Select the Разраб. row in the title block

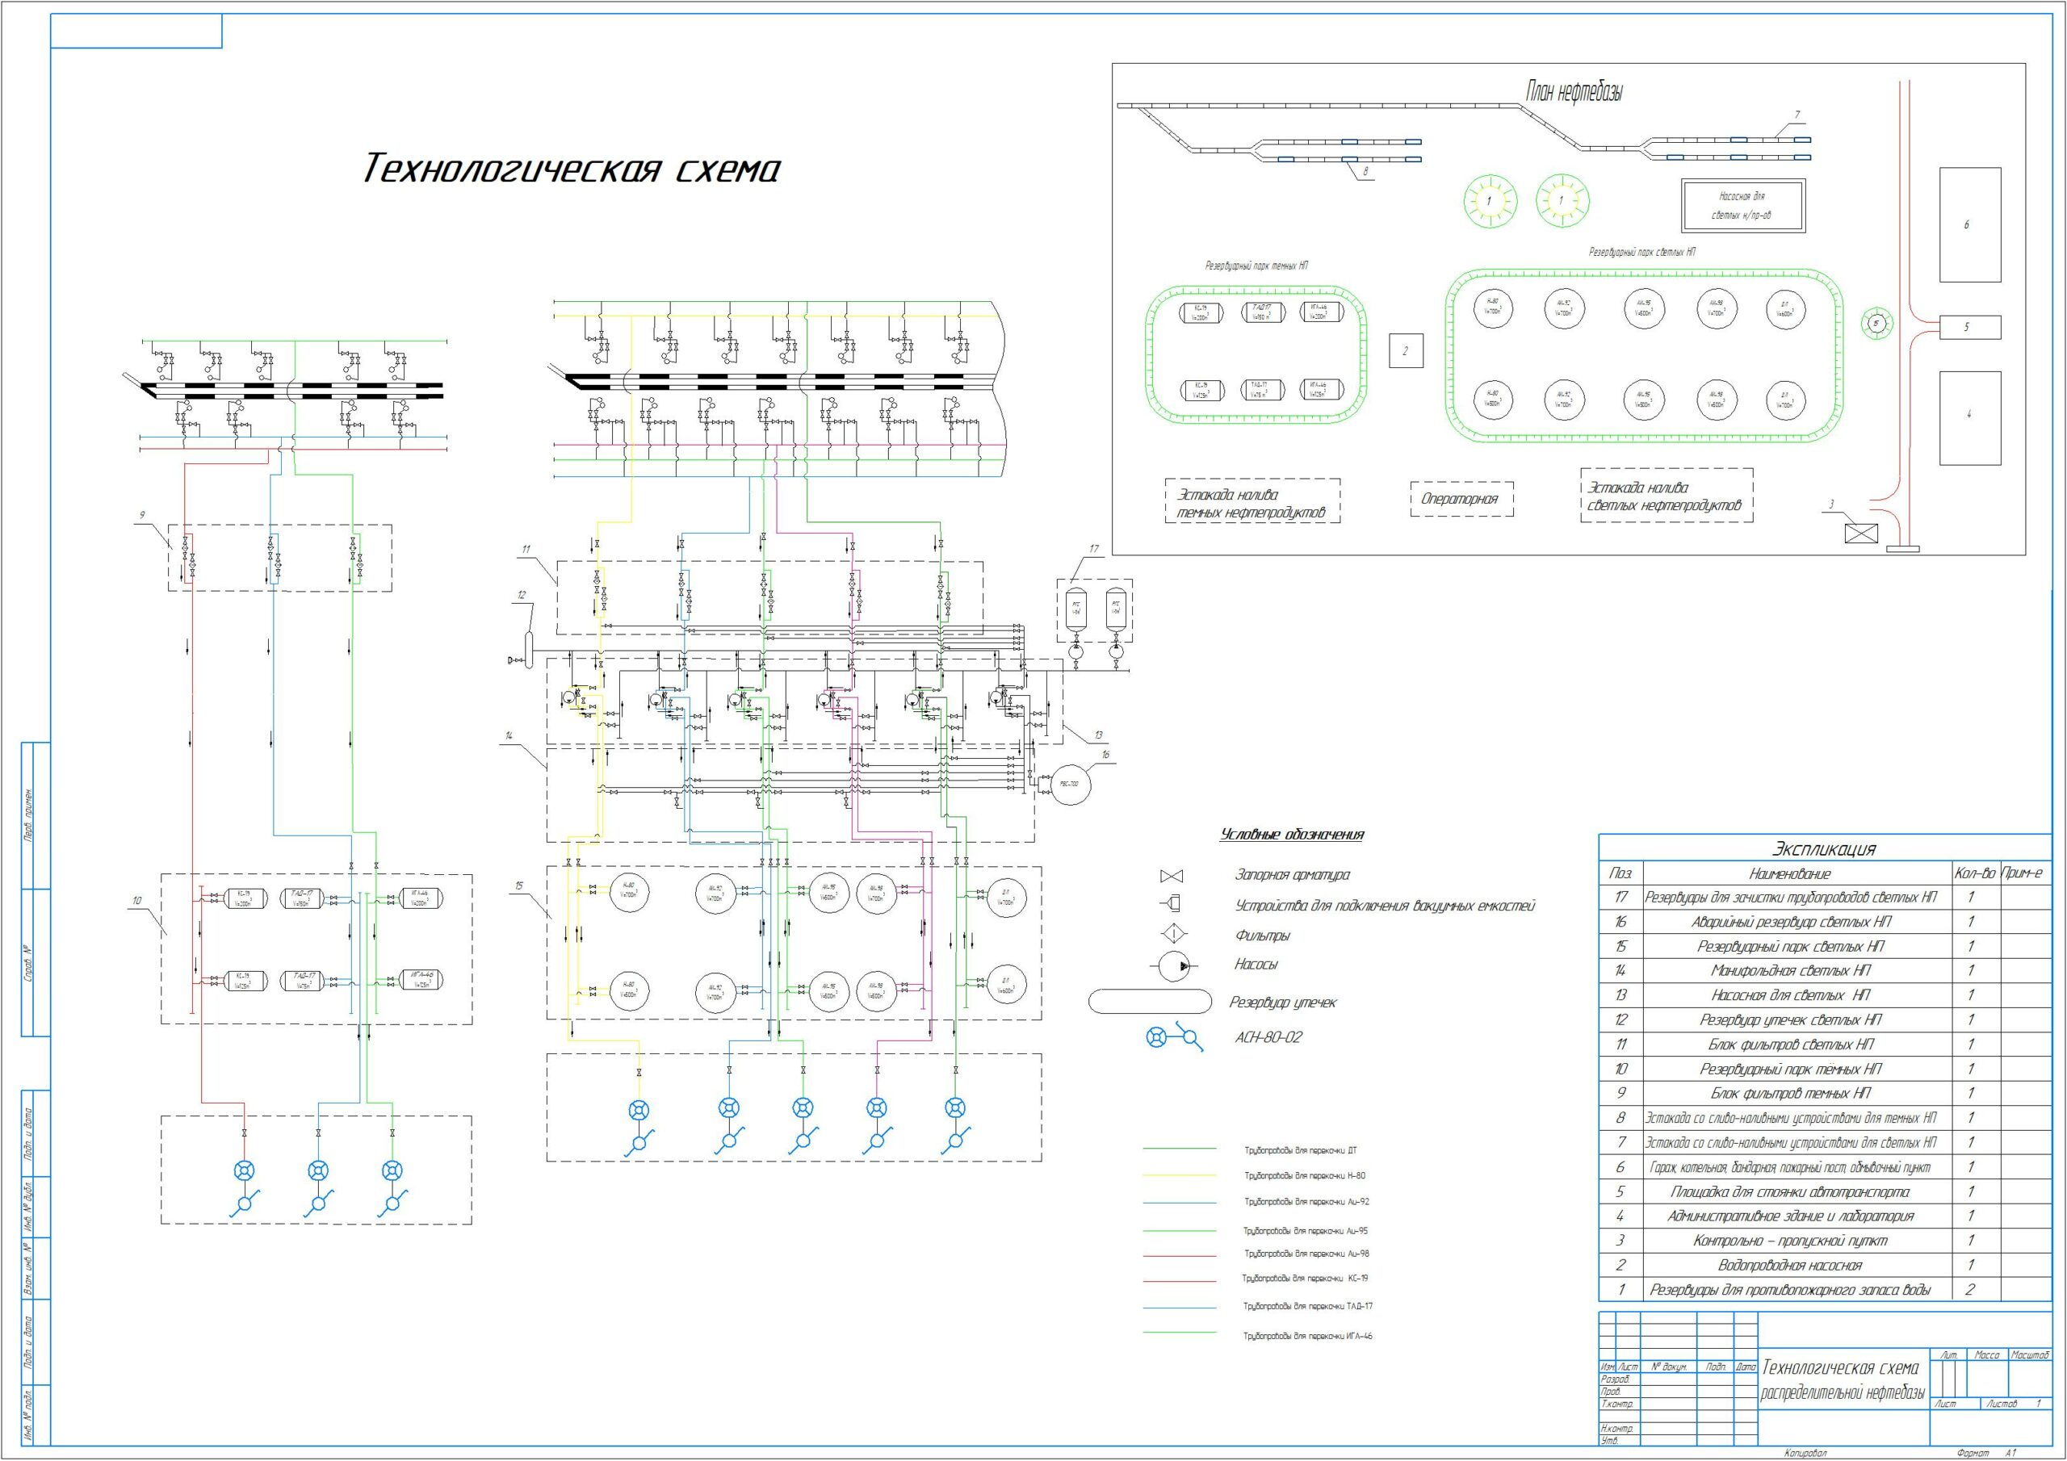pyautogui.click(x=1679, y=1379)
